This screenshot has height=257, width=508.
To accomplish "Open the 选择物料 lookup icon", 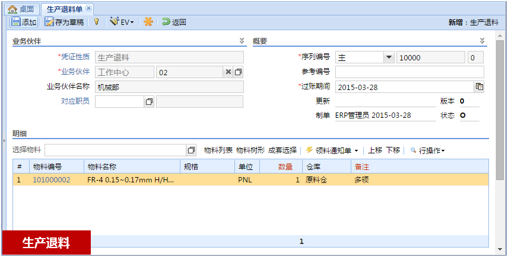I will 191,150.
